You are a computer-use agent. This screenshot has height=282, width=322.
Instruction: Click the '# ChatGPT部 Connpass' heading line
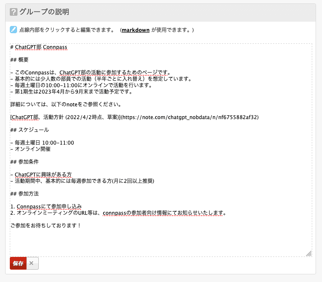pyautogui.click(x=39, y=47)
